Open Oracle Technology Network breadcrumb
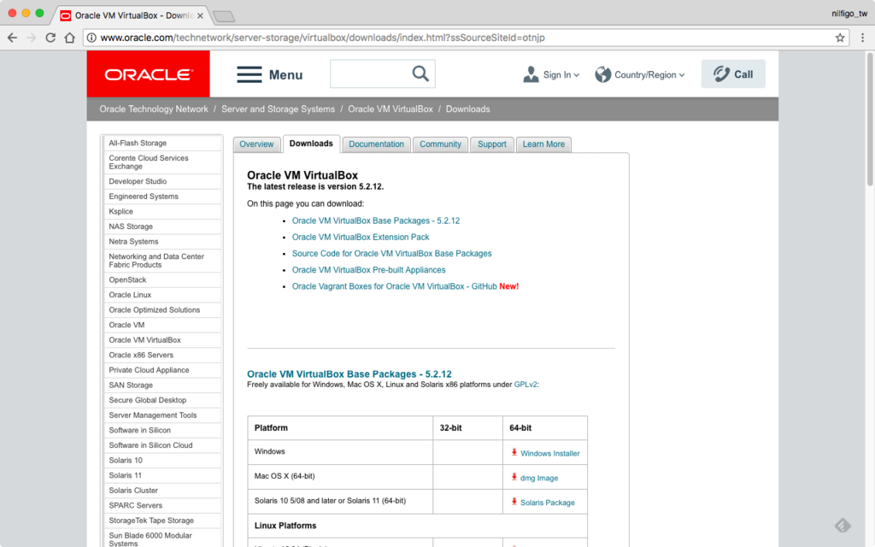Image resolution: width=875 pixels, height=547 pixels. coord(154,109)
